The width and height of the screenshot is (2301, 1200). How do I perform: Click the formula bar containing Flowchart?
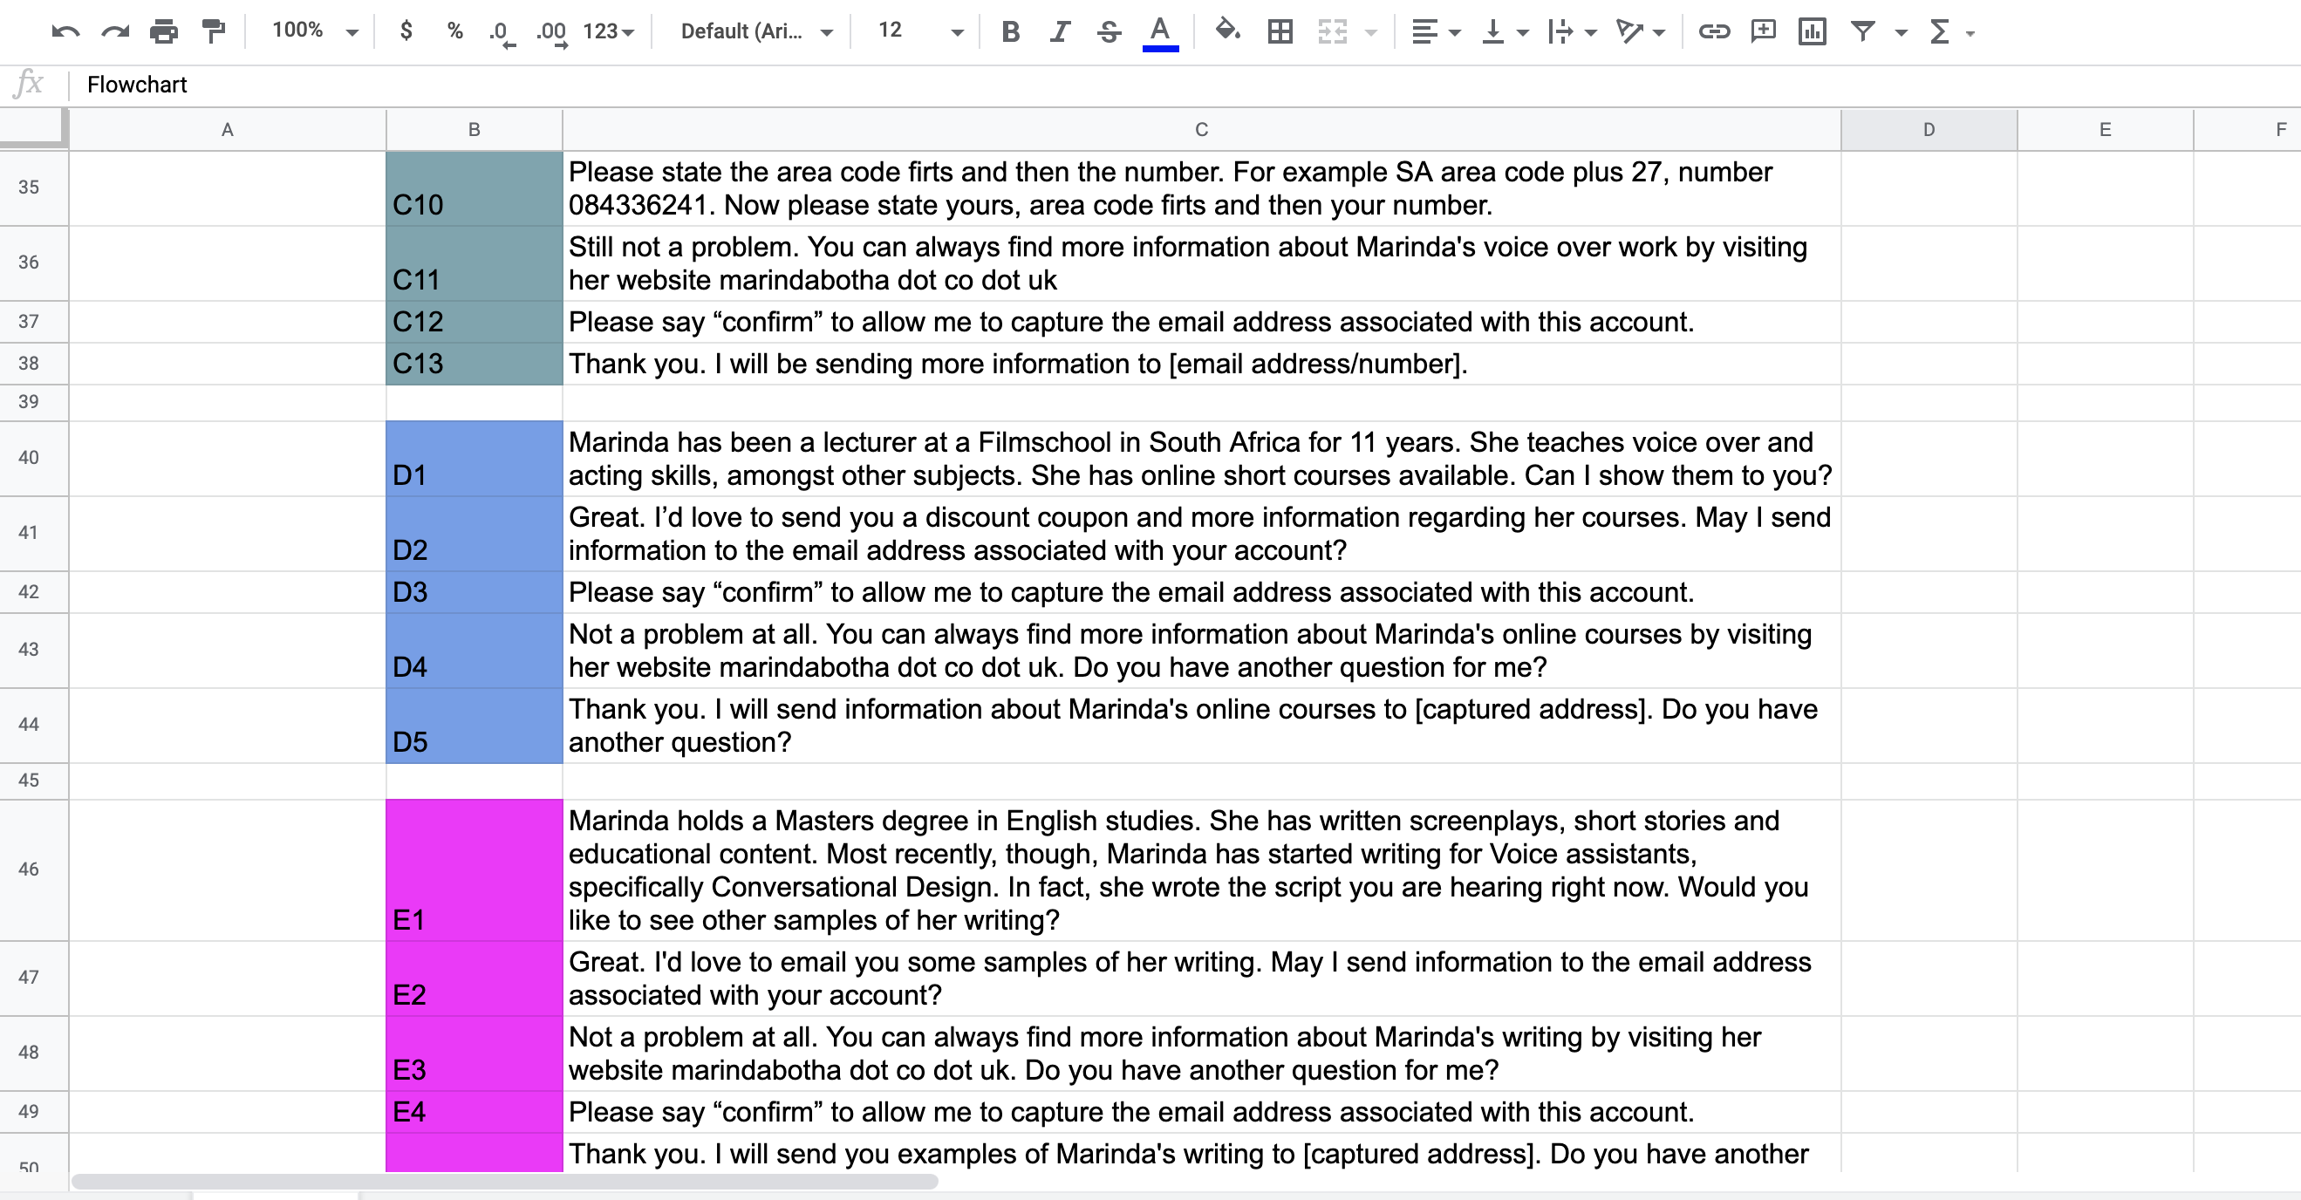[1179, 85]
